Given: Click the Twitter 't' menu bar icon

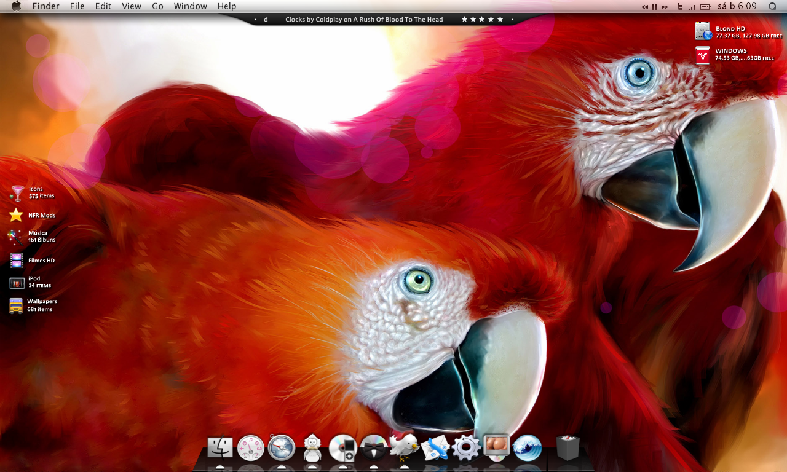Looking at the screenshot, I should tap(679, 6).
